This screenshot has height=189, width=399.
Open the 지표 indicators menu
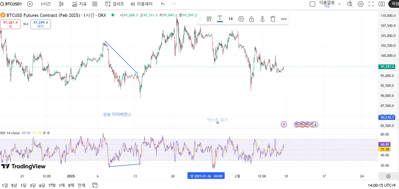pyautogui.click(x=79, y=4)
